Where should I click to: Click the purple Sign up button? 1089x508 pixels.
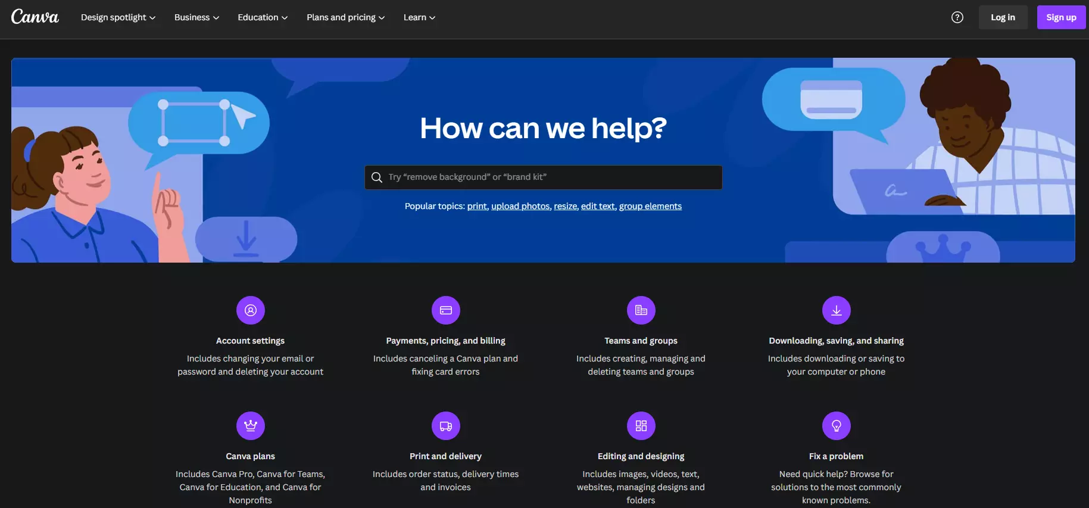click(x=1061, y=17)
